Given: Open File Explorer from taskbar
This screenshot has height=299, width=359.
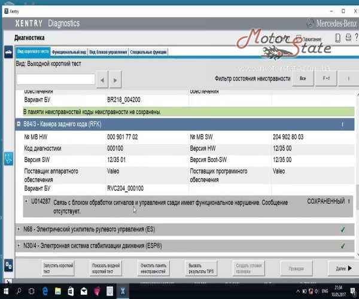Looking at the screenshot, I should pos(58,291).
